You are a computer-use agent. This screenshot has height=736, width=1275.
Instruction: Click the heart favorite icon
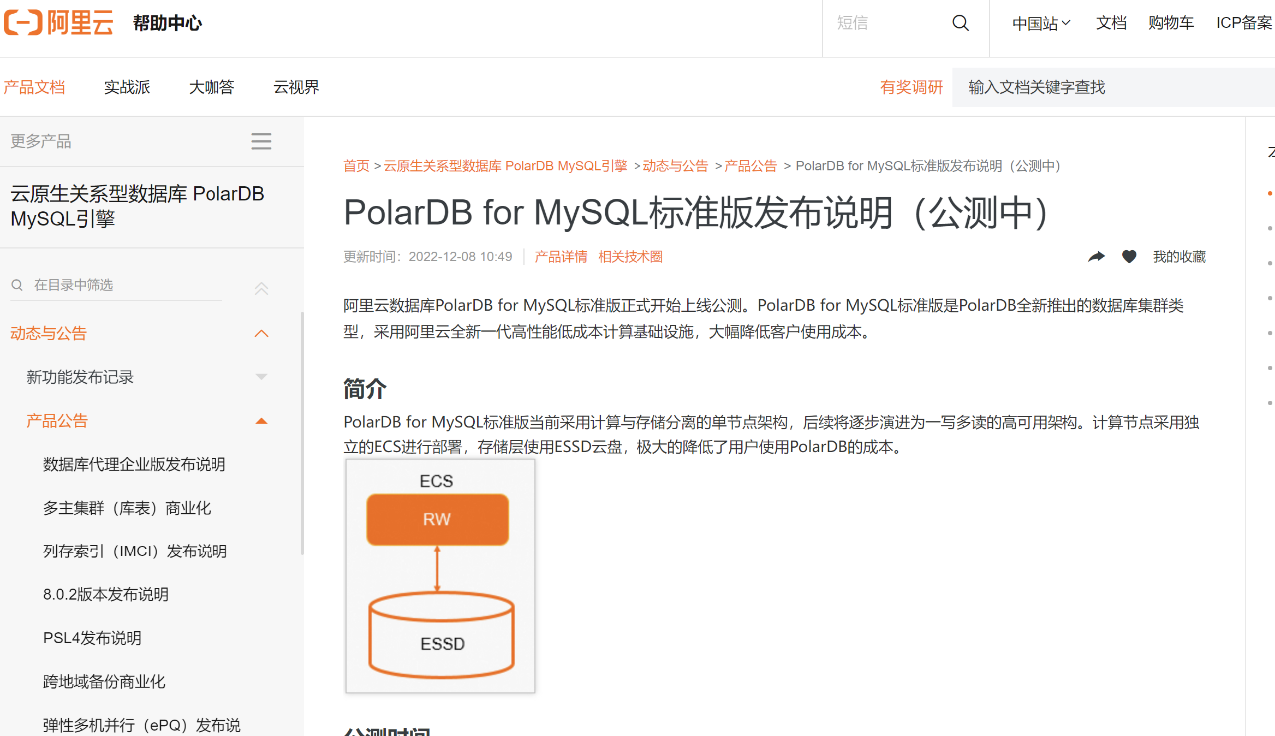tap(1129, 257)
